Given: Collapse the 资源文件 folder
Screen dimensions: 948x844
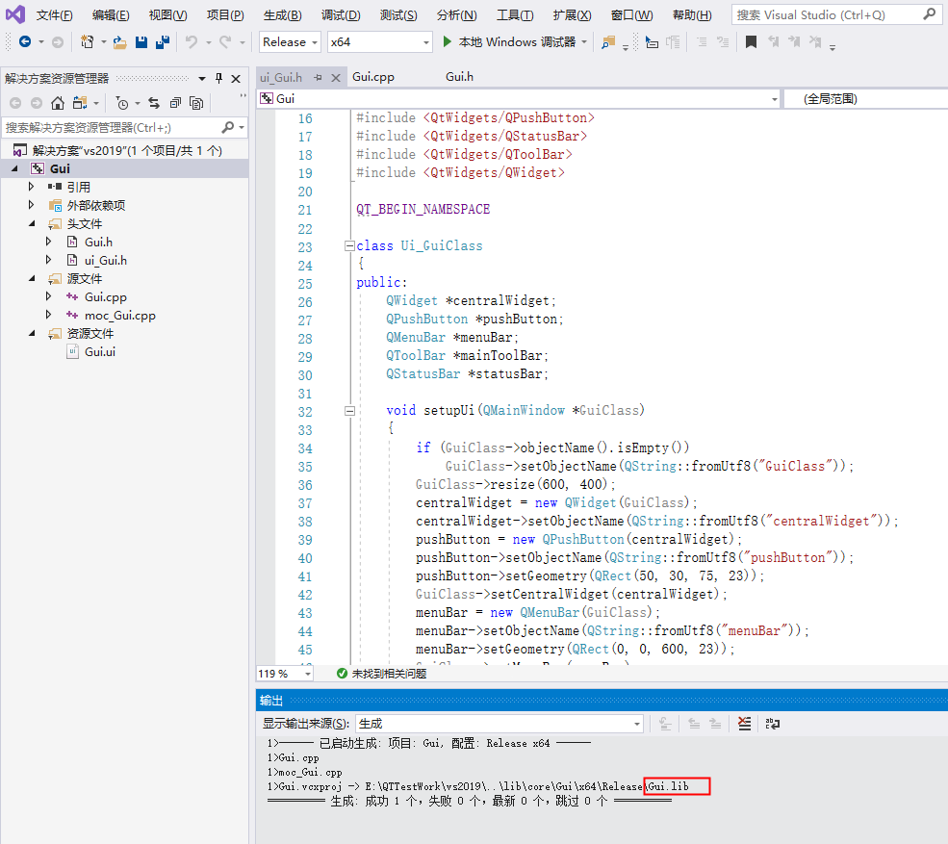Looking at the screenshot, I should [32, 333].
